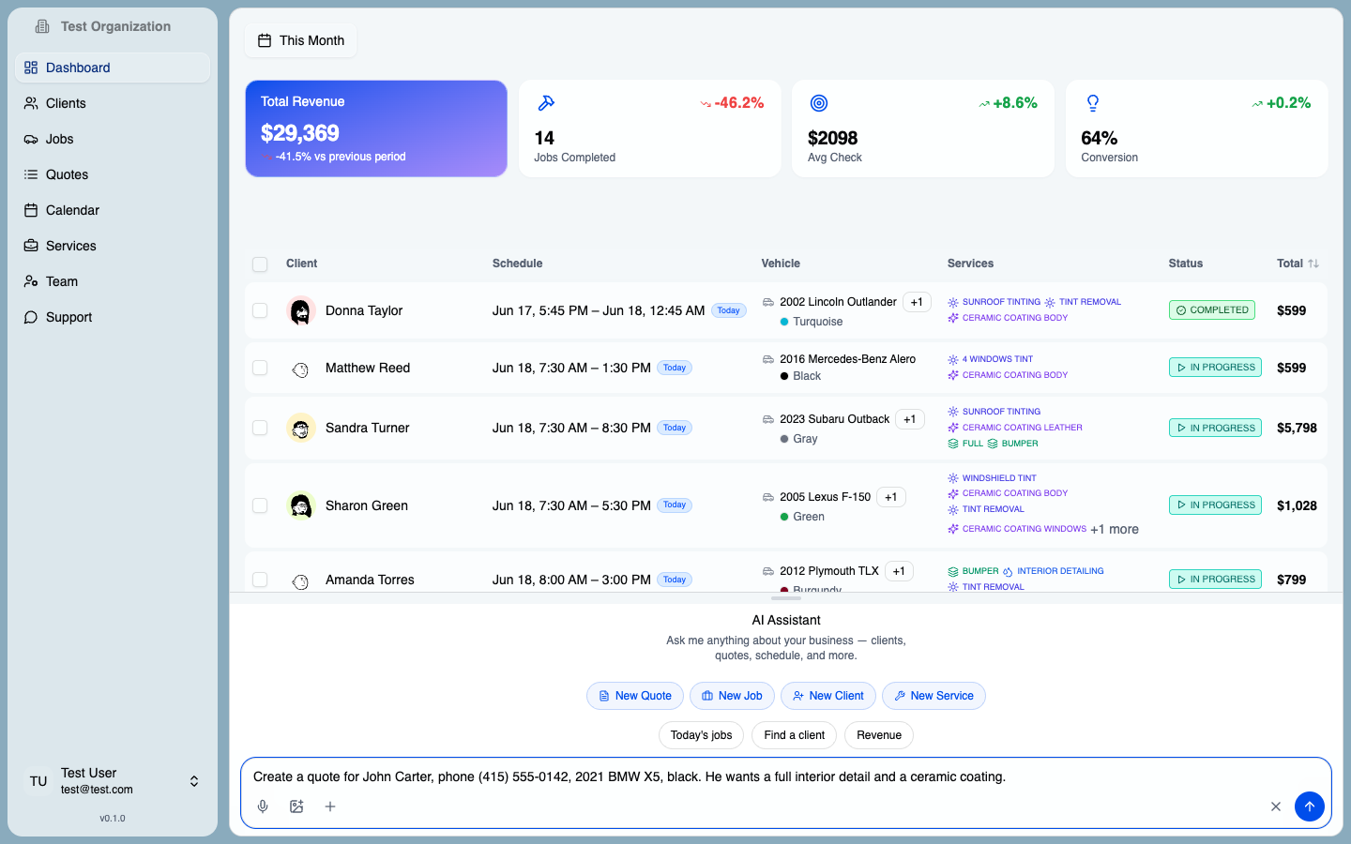This screenshot has width=1351, height=844.
Task: Click the Gray color dot for Subaru
Action: point(784,439)
